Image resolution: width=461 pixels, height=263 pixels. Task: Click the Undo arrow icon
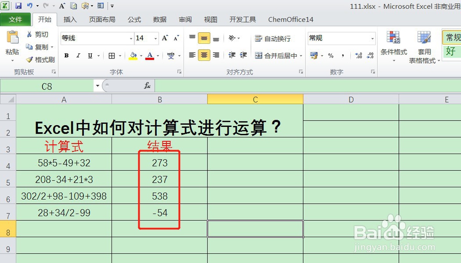coord(30,6)
